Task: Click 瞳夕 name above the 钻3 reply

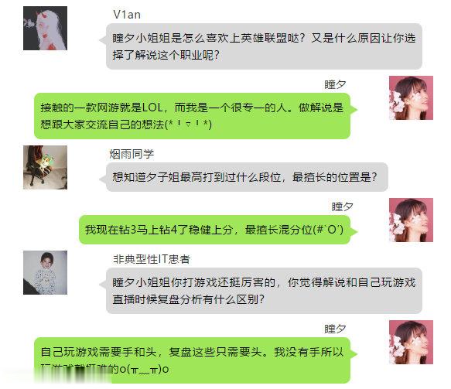Action: coord(342,206)
